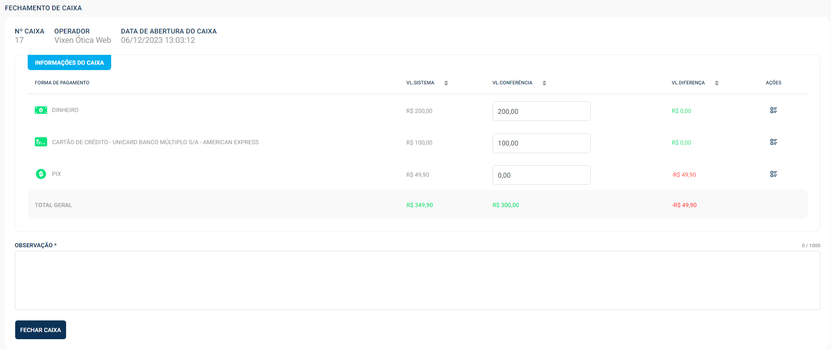Image resolution: width=831 pixels, height=349 pixels.
Task: Open details action icon for PIX row
Action: point(773,174)
